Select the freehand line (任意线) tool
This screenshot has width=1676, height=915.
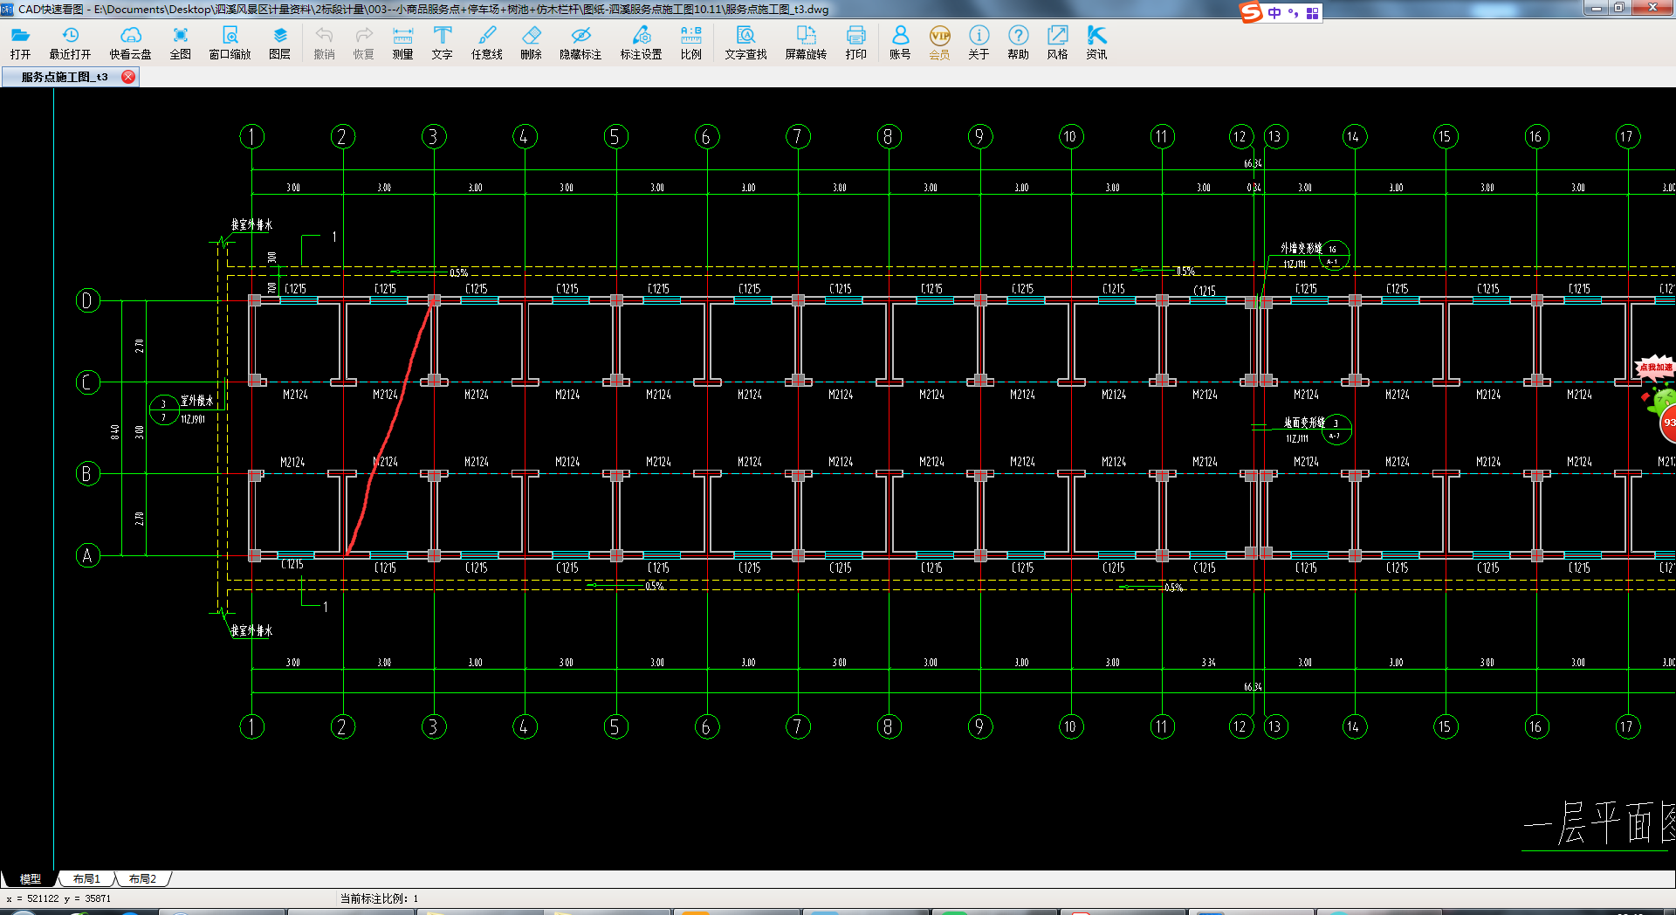[x=486, y=42]
